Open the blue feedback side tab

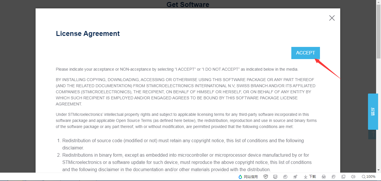click(373, 111)
